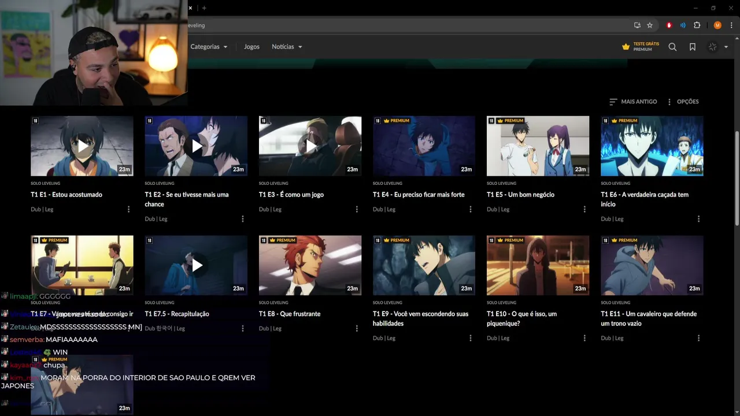The image size is (740, 416).
Task: Open the Chrome profile M avatar
Action: tap(717, 25)
